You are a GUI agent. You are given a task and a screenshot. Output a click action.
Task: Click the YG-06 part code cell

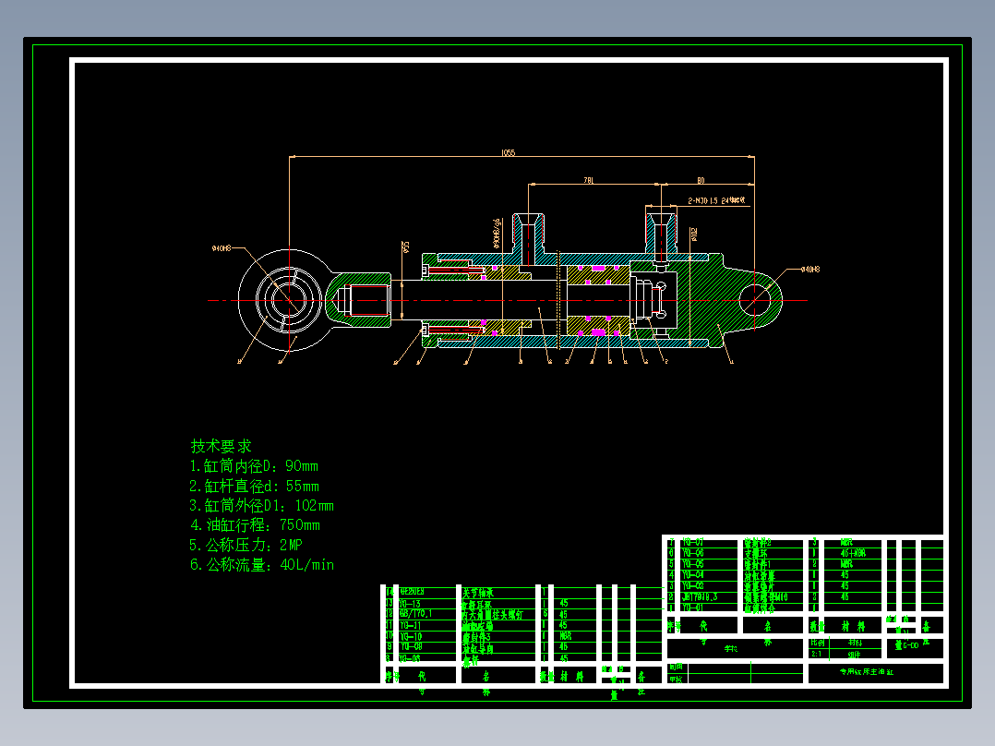(693, 553)
